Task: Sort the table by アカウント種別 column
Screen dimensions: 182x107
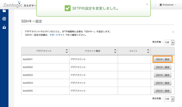Action: (x=115, y=51)
